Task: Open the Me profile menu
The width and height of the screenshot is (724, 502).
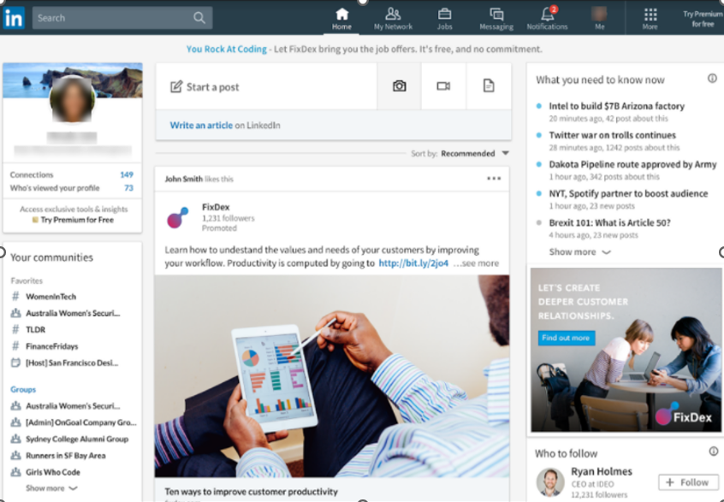Action: tap(599, 17)
